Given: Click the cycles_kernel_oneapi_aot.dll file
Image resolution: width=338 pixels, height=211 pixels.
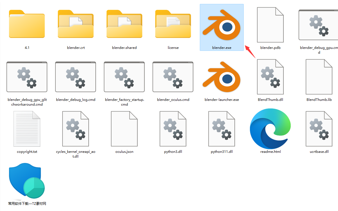Looking at the screenshot, I should point(75,129).
